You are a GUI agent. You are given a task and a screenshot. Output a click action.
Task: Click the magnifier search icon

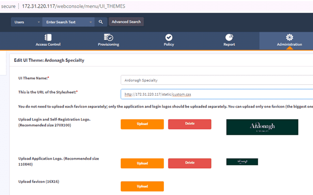pos(101,22)
